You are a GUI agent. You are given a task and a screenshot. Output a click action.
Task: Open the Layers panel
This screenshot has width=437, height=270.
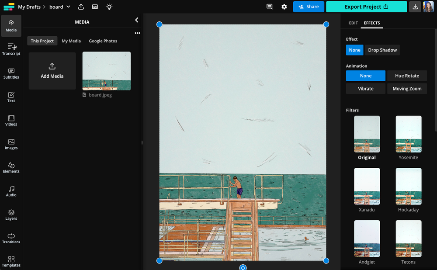tap(11, 215)
